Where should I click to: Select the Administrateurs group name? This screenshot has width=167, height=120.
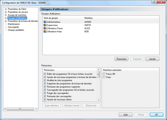[x=53, y=22]
